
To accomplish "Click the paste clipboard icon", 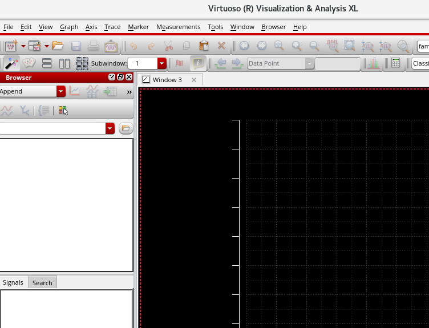I will point(204,46).
